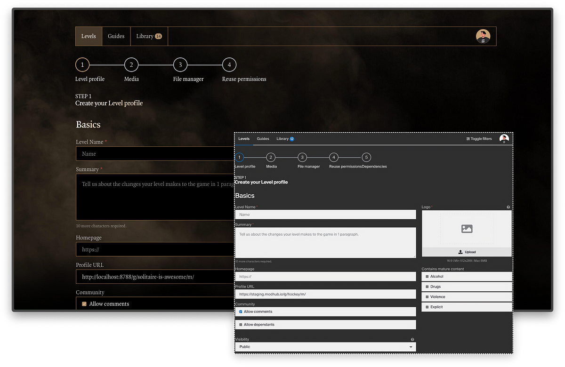Switch to the Guides tab in brown header
The height and width of the screenshot is (367, 565).
116,36
